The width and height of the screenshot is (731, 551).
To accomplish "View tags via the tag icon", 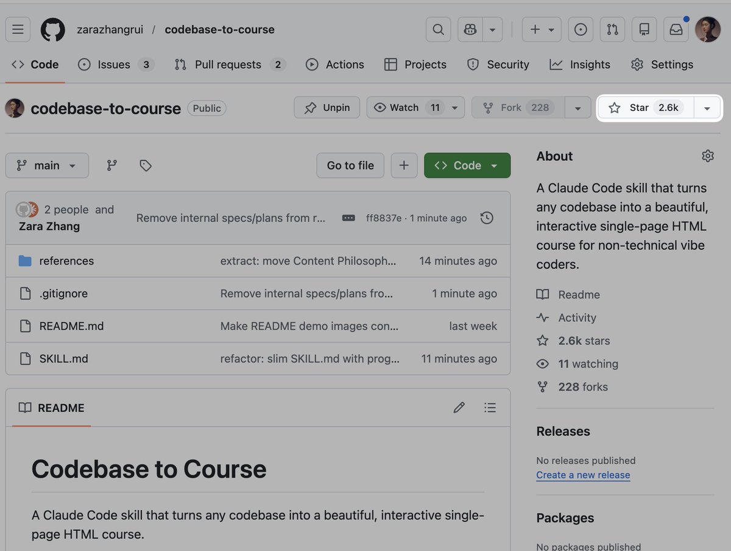I will tap(145, 165).
